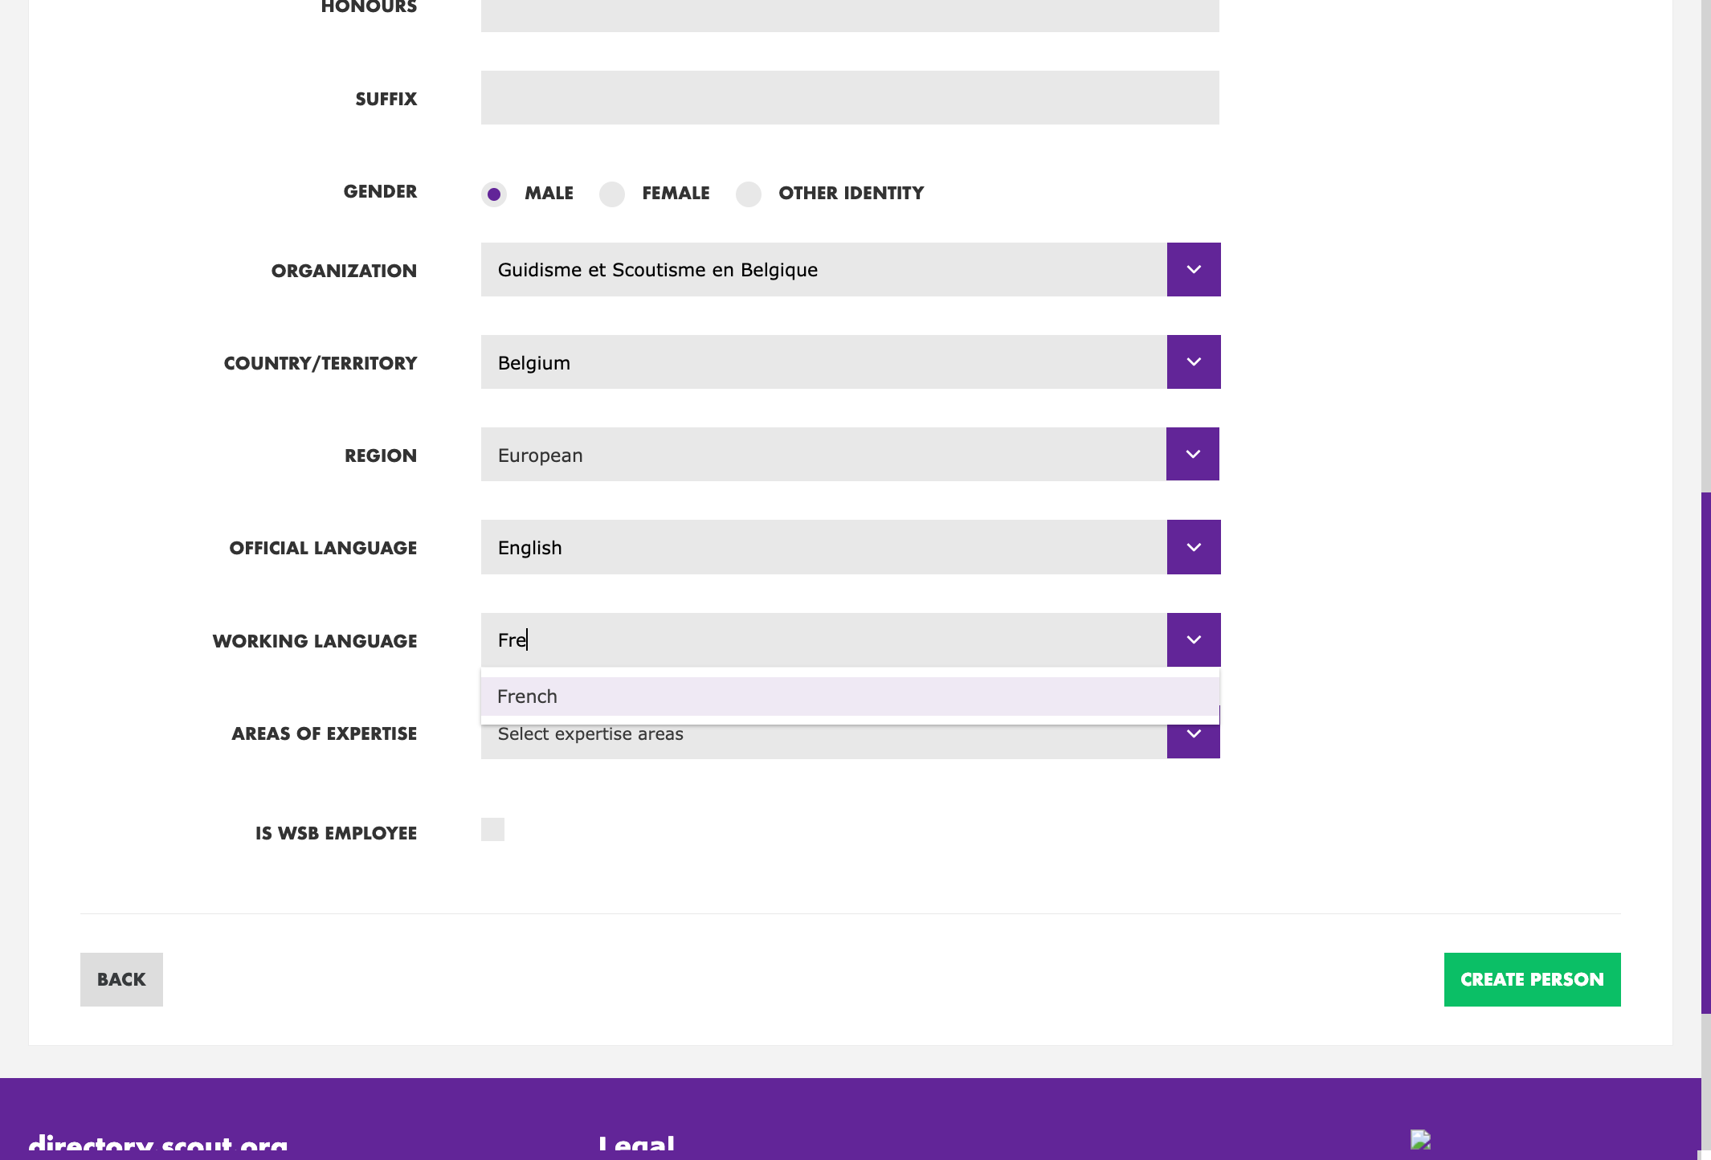Click the broken image icon in footer
The image size is (1711, 1160).
pyautogui.click(x=1420, y=1140)
